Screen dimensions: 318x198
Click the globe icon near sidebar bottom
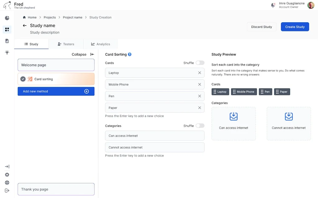click(7, 183)
